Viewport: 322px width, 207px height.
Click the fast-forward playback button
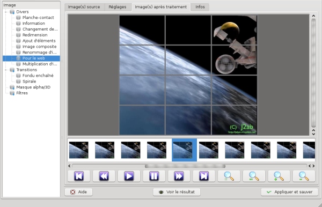tap(179, 176)
